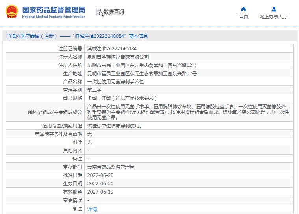Click the 生产地址 label
This screenshot has height=214, width=299.
pos(72,74)
